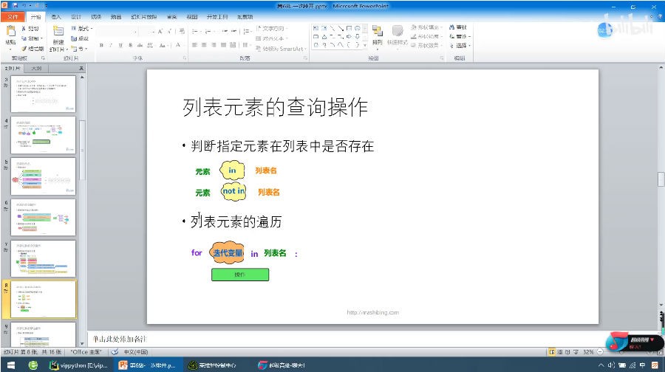Screen dimensions: 665x372
Task: Click the Paste (粘贴) clipboard icon
Action: [x=10, y=32]
